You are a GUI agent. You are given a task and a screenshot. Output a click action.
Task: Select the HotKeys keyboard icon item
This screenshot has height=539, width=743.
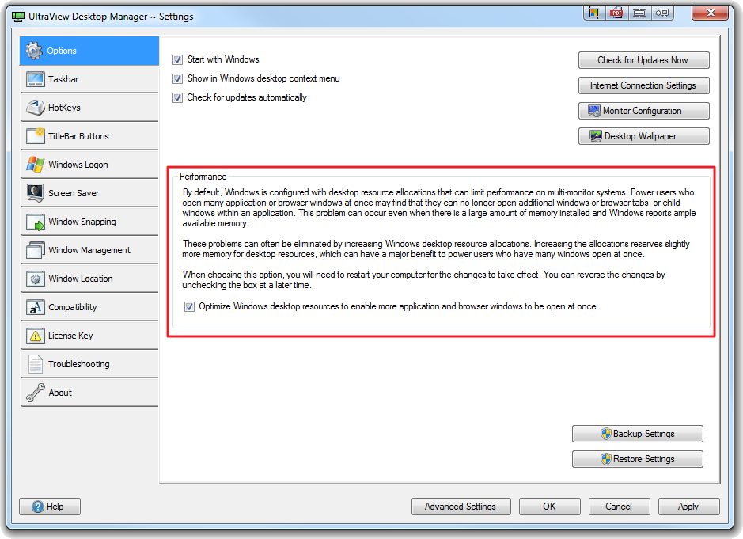[89, 108]
